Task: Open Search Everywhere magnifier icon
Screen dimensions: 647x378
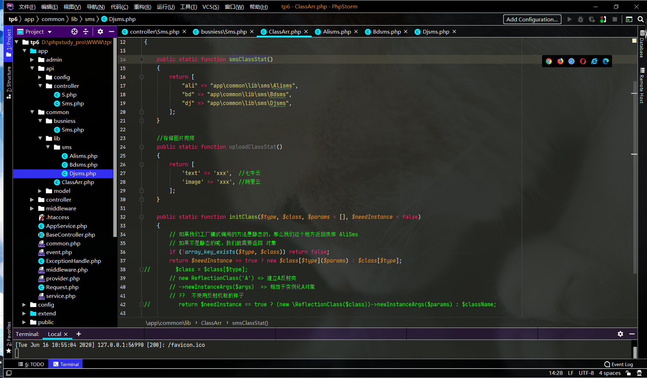Action: (x=641, y=19)
